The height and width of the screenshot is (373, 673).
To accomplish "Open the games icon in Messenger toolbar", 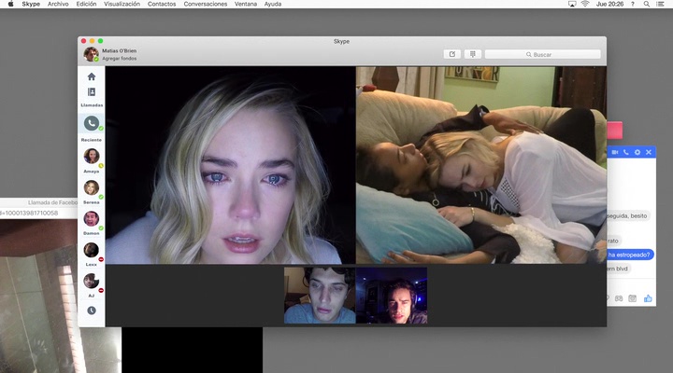I will (x=619, y=298).
